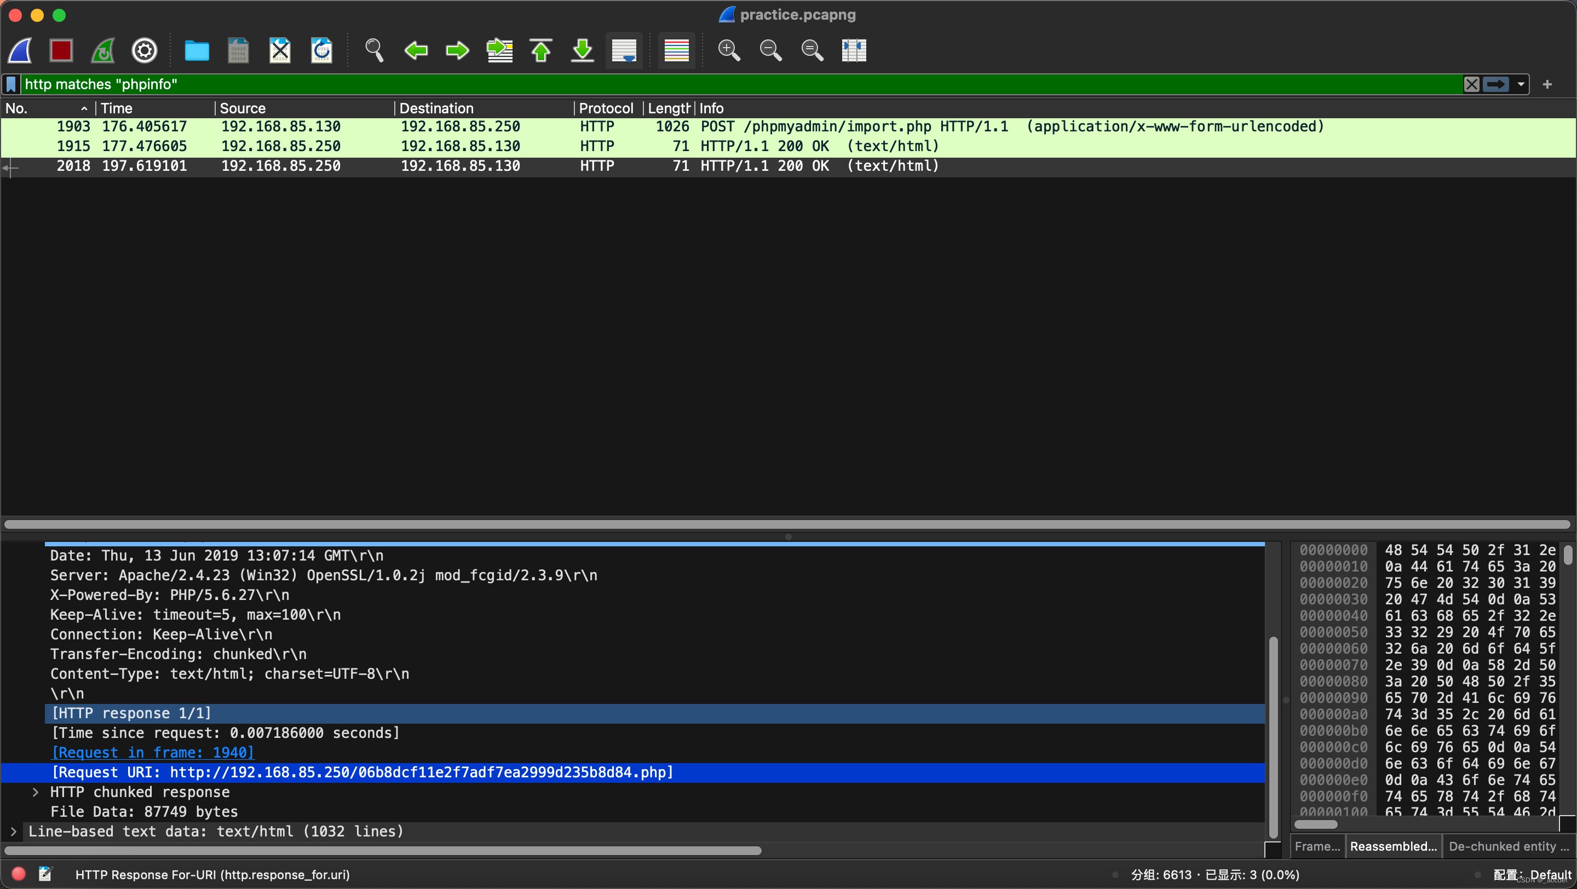Screen dimensions: 1577x889
Task: Switch to the Frame bytes tab
Action: (x=1317, y=846)
